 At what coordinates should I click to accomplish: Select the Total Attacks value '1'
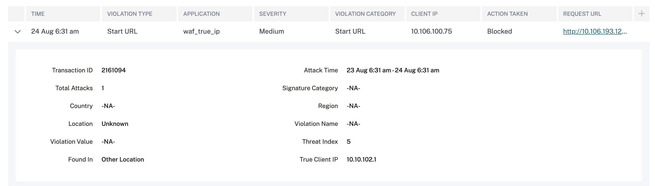coord(103,88)
